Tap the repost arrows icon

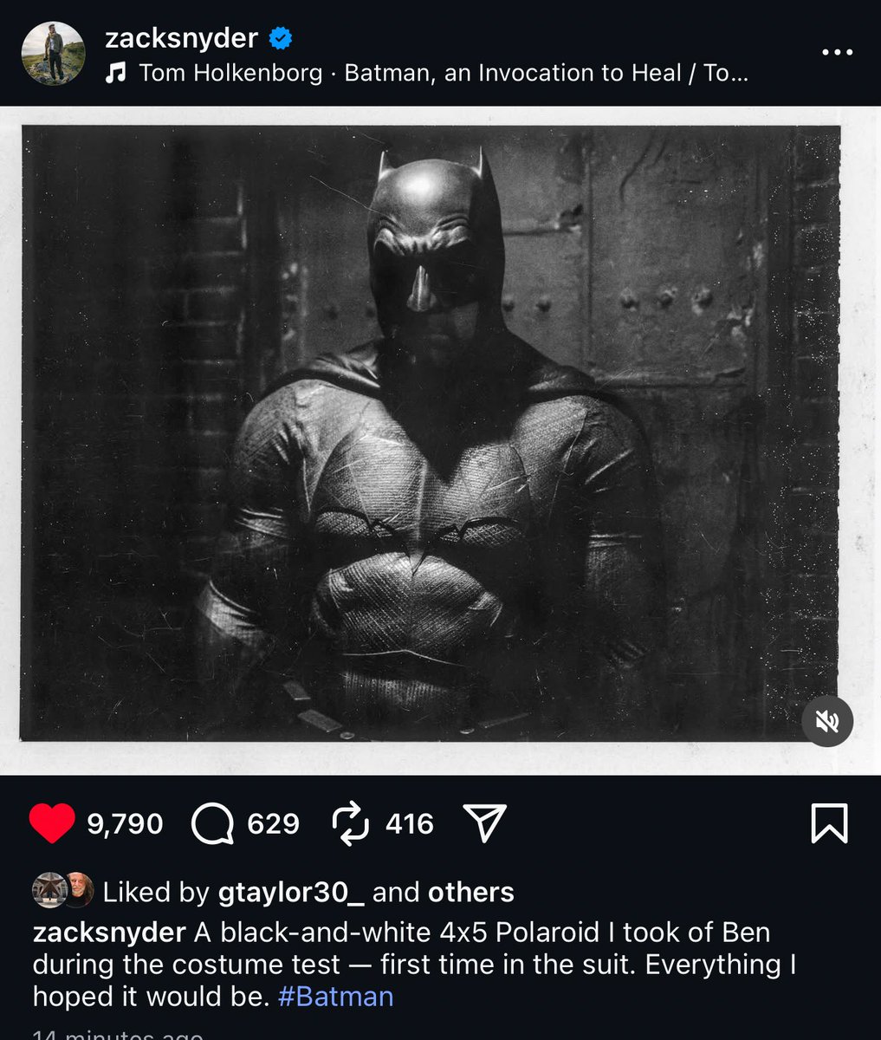(x=351, y=823)
